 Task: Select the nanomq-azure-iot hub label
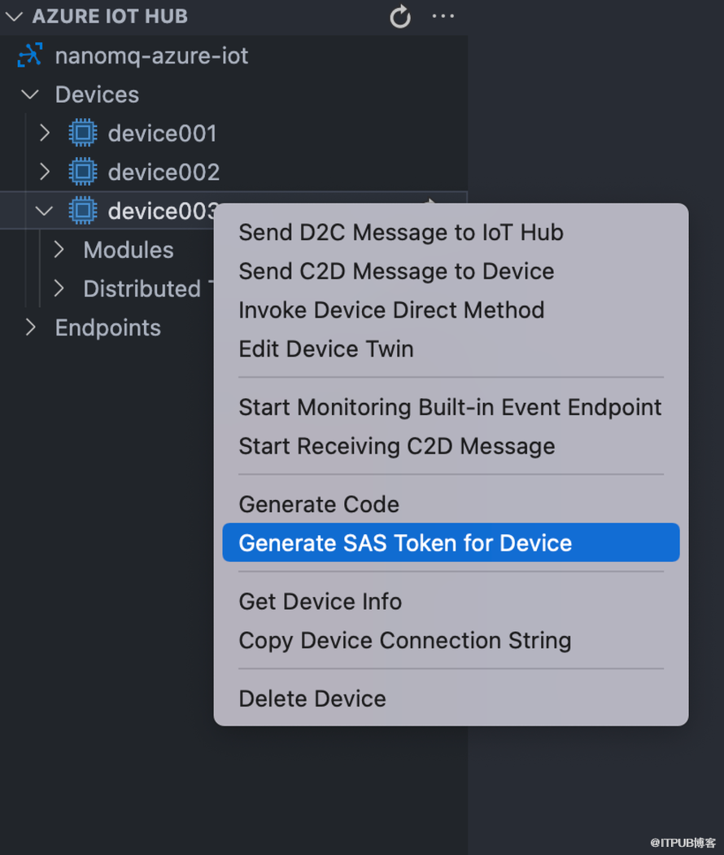(151, 55)
